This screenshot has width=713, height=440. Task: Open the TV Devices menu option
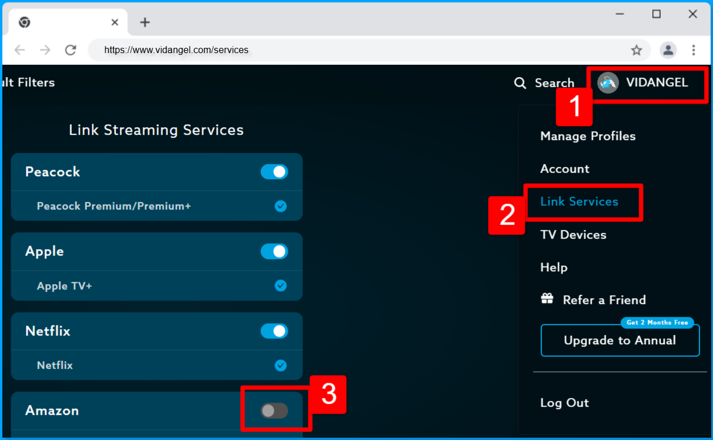(x=573, y=235)
